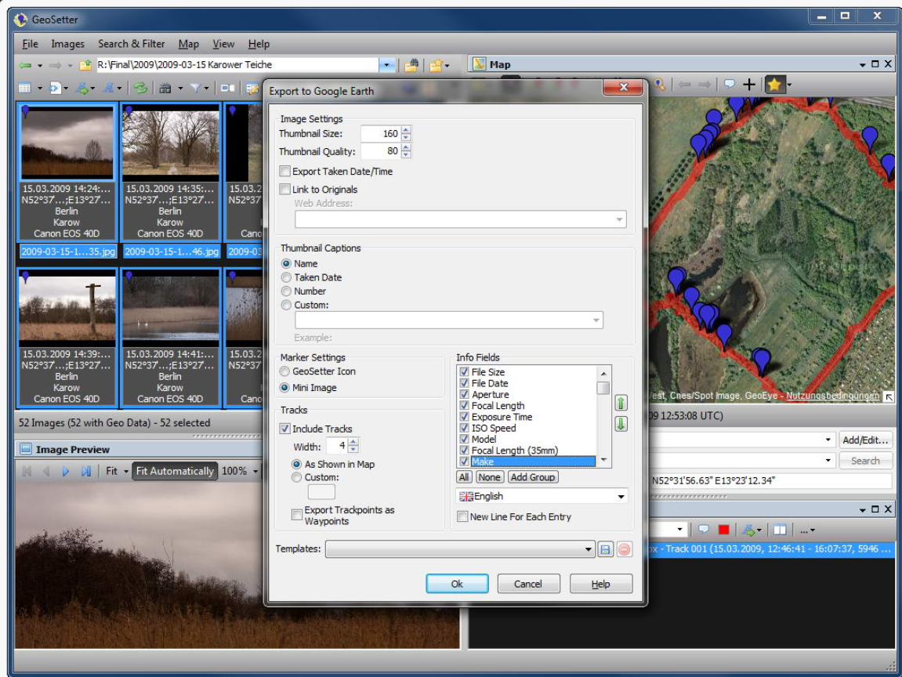Click the green back navigation arrow
Screen dimensions: 902x677
pyautogui.click(x=25, y=66)
